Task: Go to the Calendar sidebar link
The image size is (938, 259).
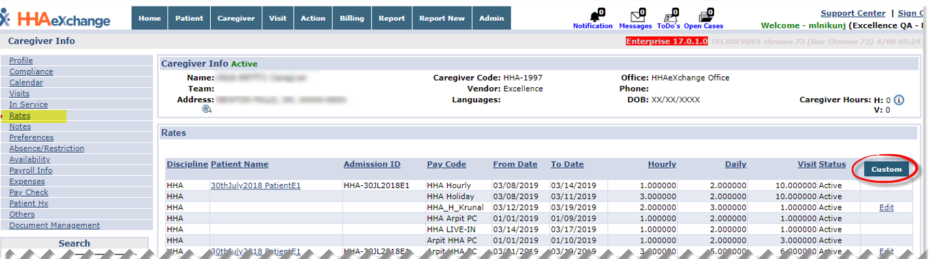Action: pyautogui.click(x=26, y=83)
